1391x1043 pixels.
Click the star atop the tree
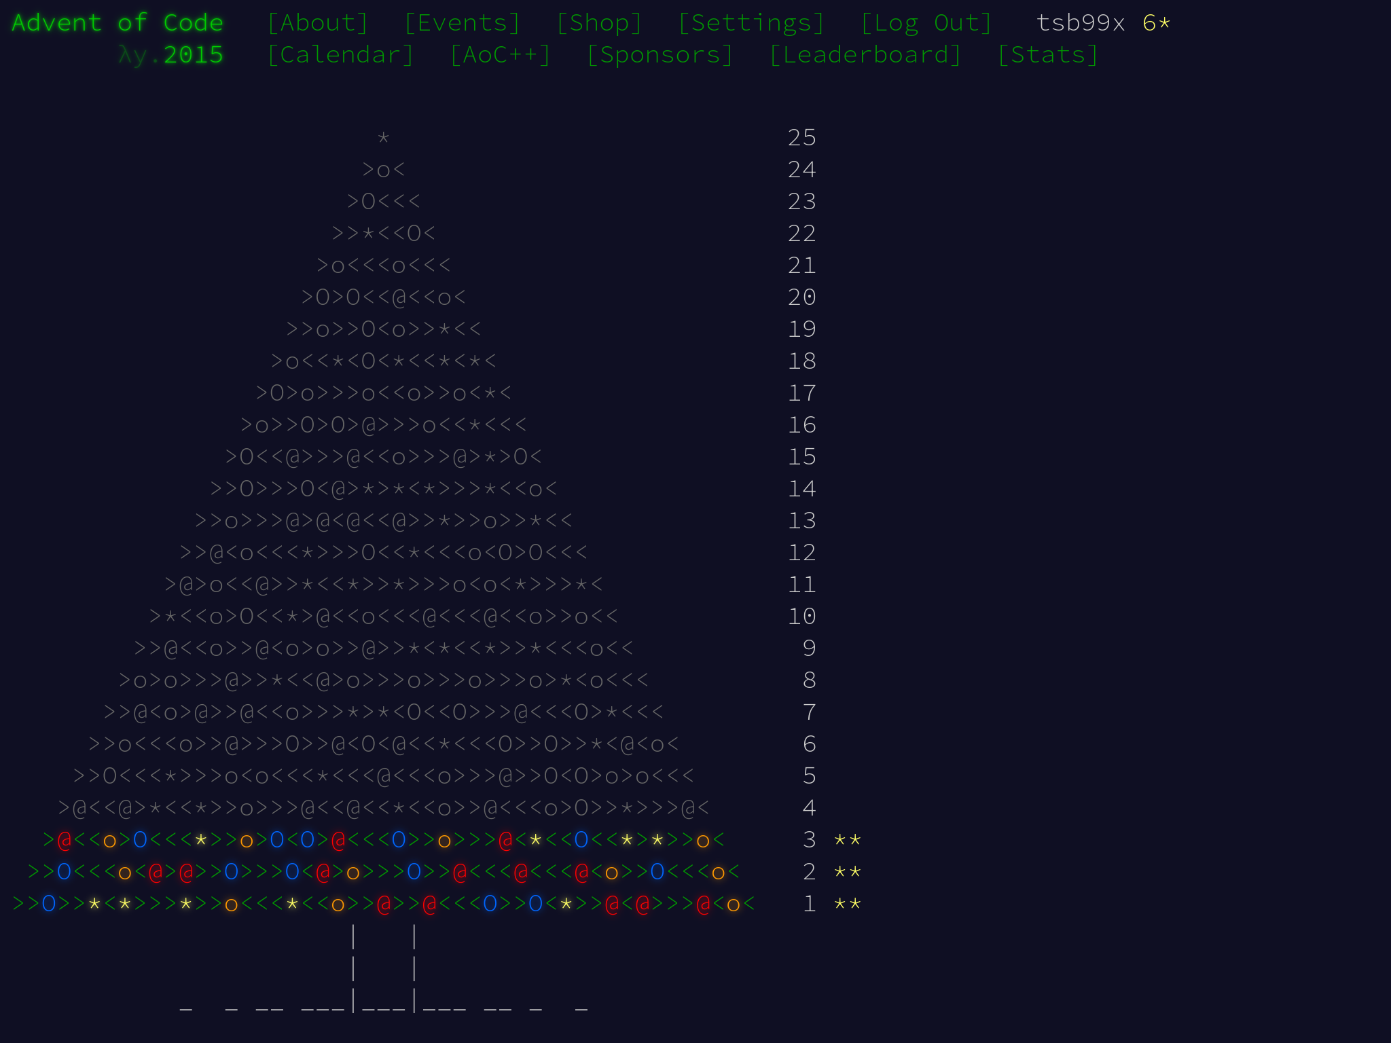click(384, 139)
